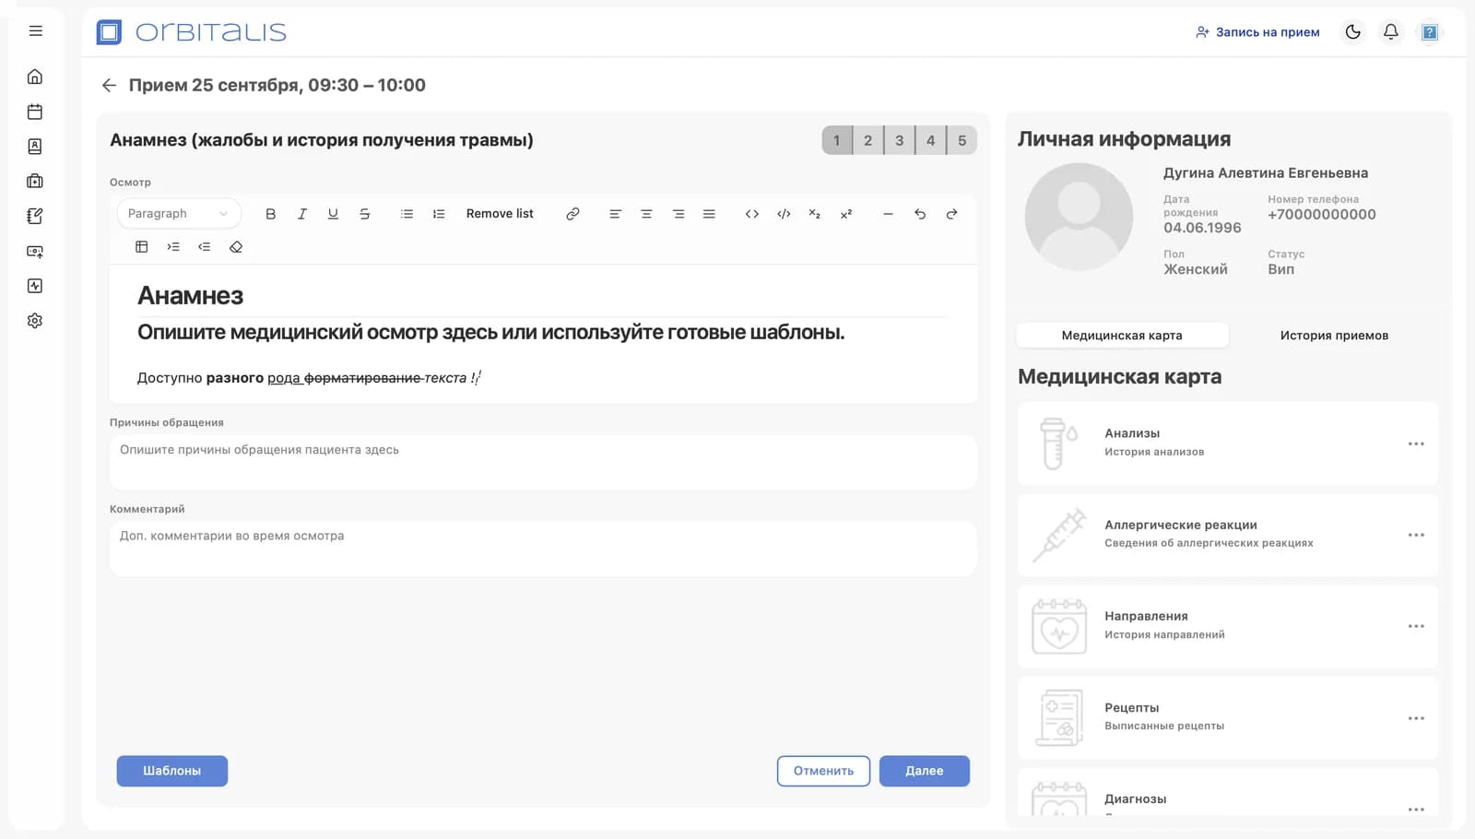Focus the Причины обращения text field
Screen dimensions: 1475x839
coord(543,463)
